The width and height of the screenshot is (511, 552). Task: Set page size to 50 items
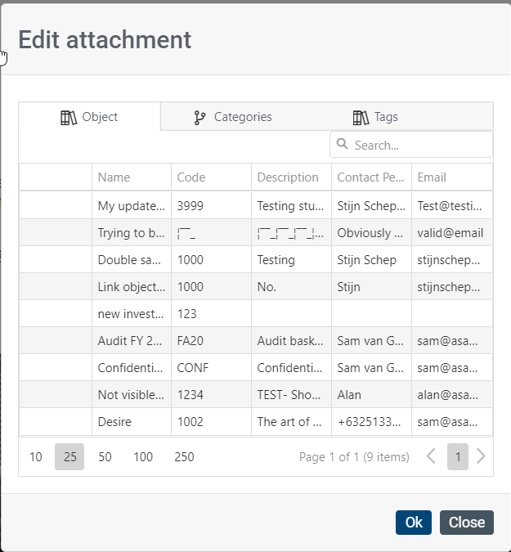pos(105,456)
